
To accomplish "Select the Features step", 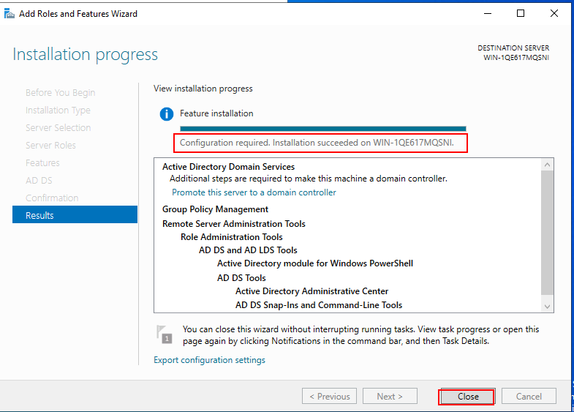I will pyautogui.click(x=42, y=163).
